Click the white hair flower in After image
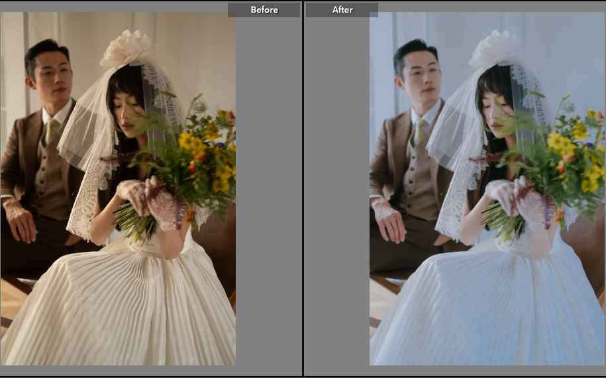The width and height of the screenshot is (606, 378). [x=495, y=49]
